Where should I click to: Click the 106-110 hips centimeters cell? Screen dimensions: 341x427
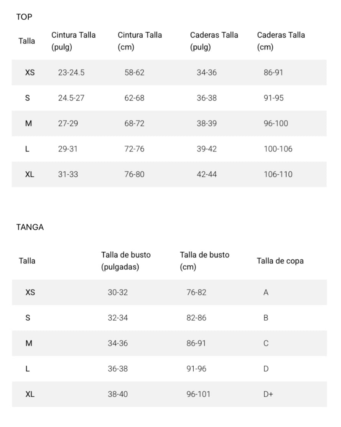coord(278,175)
